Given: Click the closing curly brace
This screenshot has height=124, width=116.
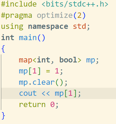Looking at the screenshot, I should tap(3, 116).
